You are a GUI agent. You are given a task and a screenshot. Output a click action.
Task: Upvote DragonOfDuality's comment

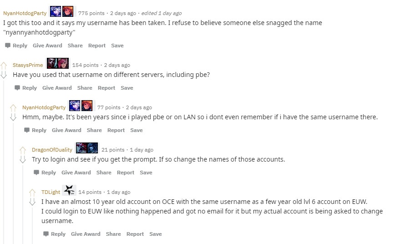[23, 150]
